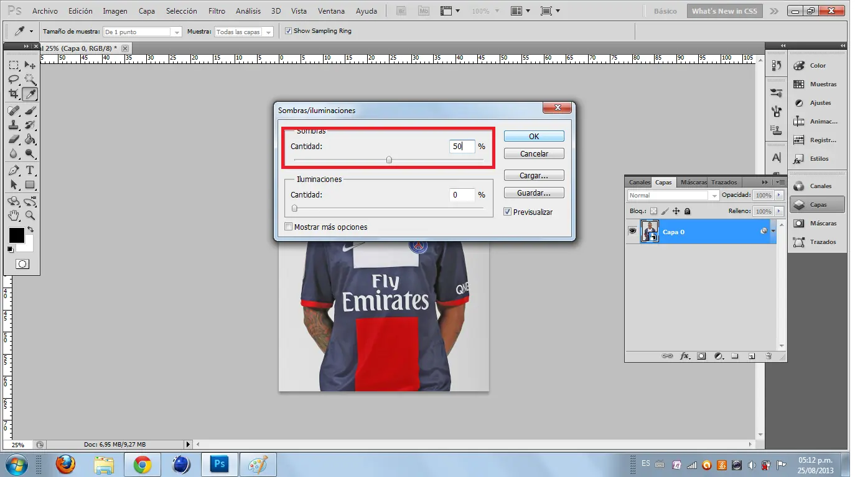Click the Iluminaciones Cantidad slider handle
The width and height of the screenshot is (855, 477).
[294, 208]
